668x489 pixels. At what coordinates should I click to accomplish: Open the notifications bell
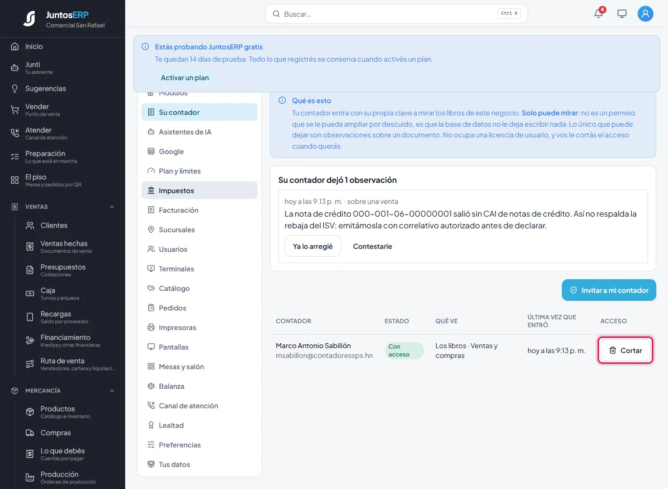coord(599,14)
